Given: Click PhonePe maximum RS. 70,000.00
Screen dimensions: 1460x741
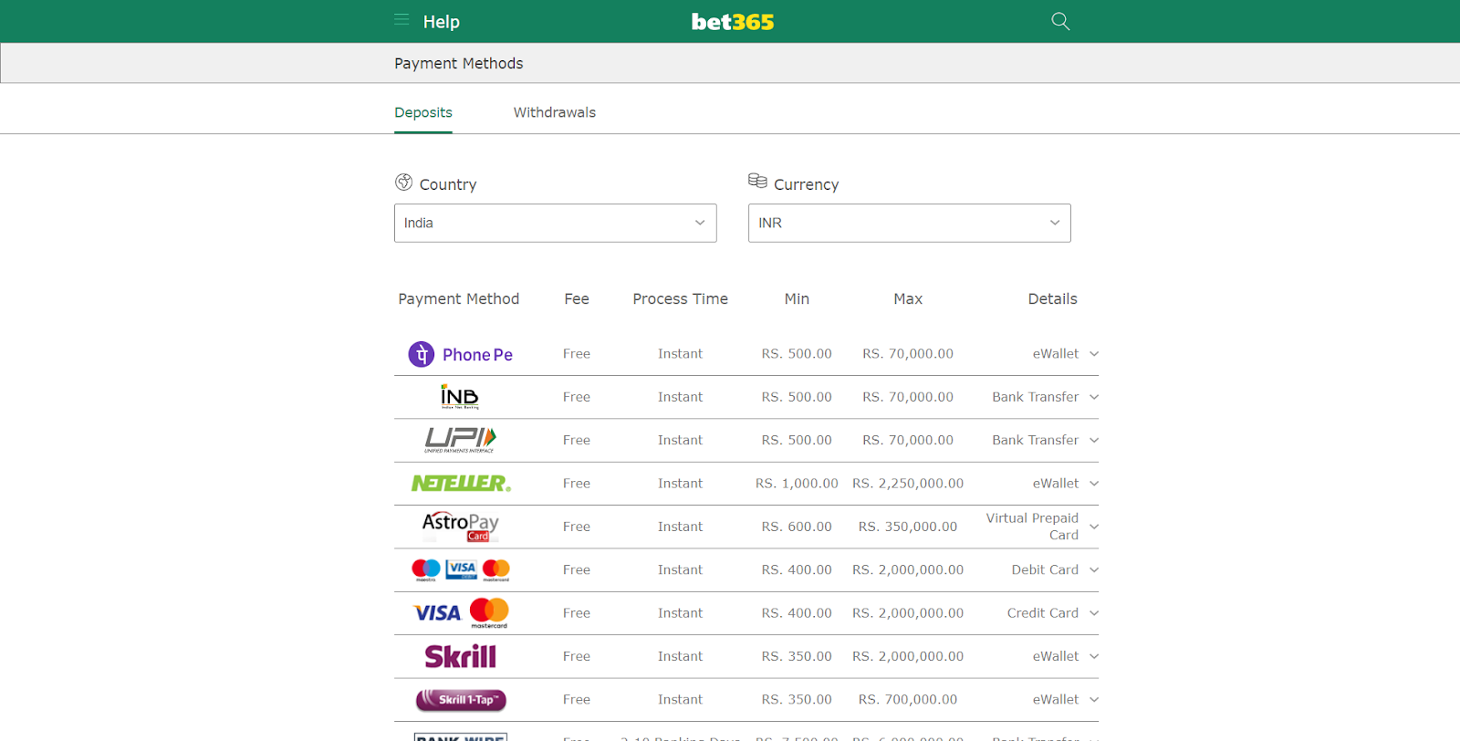Looking at the screenshot, I should (x=908, y=354).
